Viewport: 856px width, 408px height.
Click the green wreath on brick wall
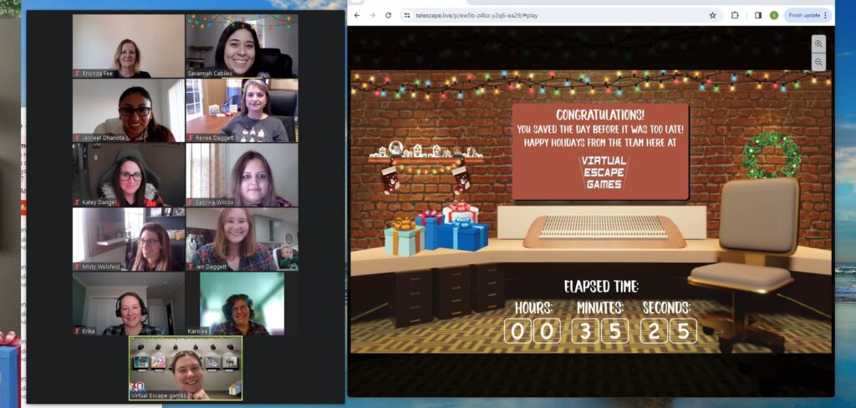[x=772, y=155]
